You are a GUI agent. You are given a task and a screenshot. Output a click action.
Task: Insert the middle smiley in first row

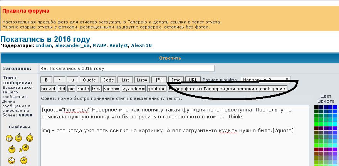click(19, 138)
